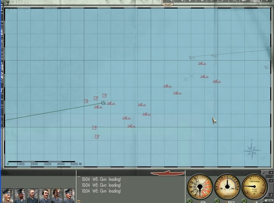
Task: Click the own U-boat circle marker on map
Action: (103, 103)
